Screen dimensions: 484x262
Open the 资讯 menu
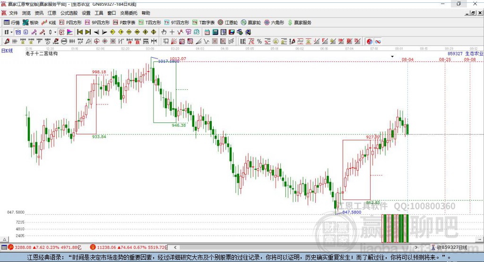pos(39,13)
